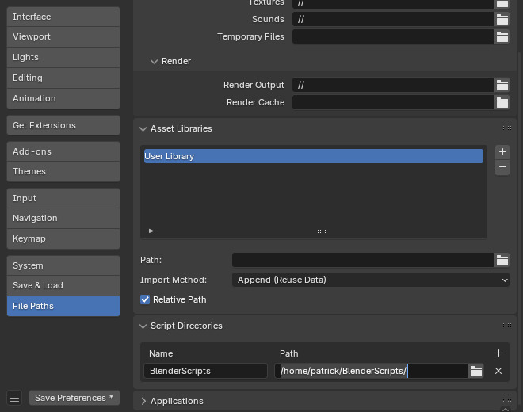The image size is (523, 412).
Task: Browse folder for Render Cache
Action: coord(502,102)
